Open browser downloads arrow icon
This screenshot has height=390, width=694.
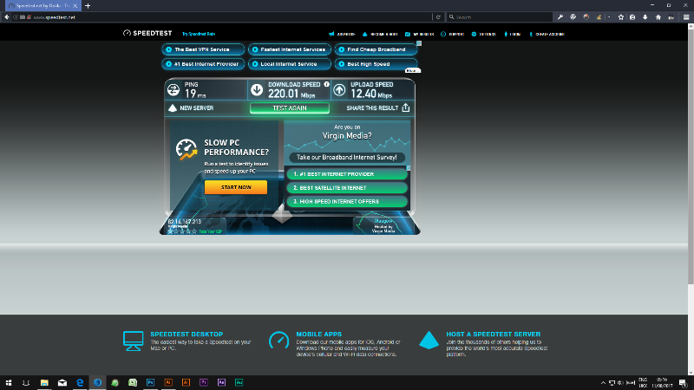coord(645,17)
